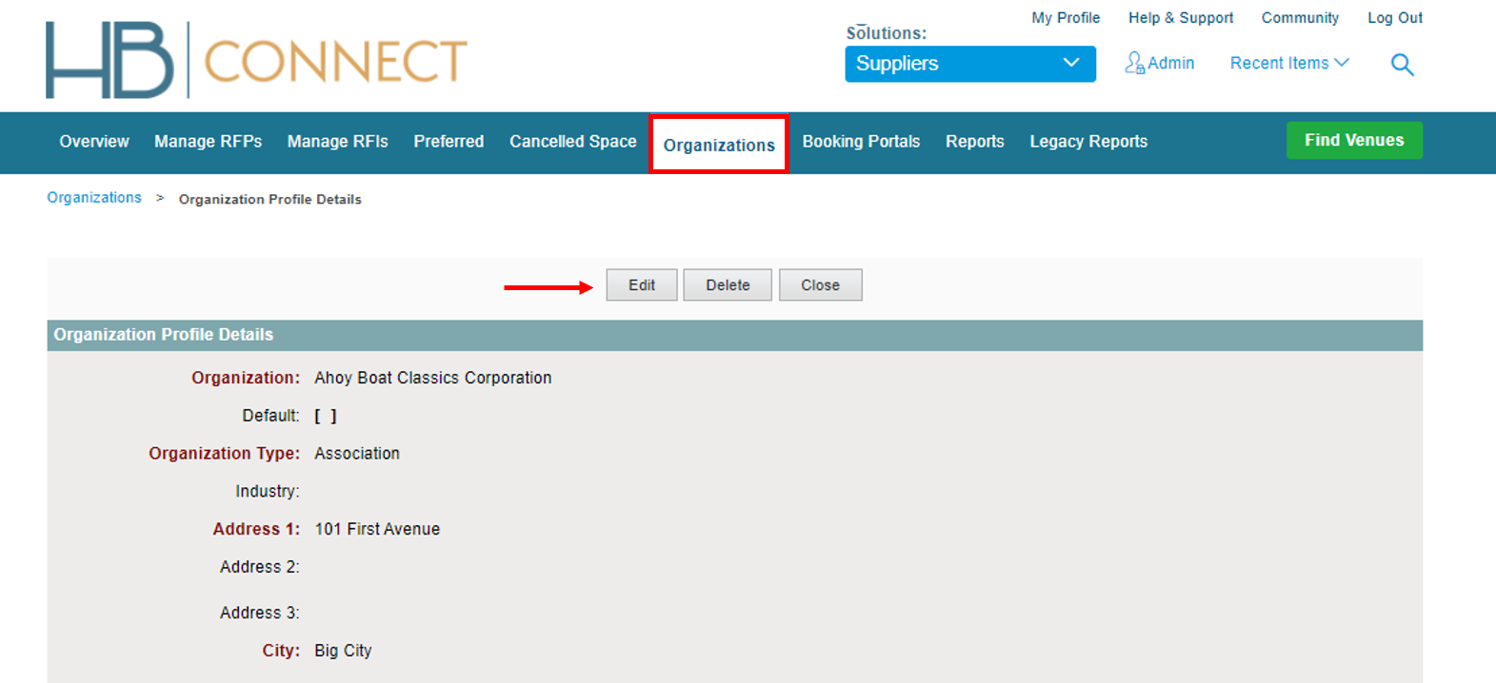Image resolution: width=1496 pixels, height=683 pixels.
Task: Go to the Overview tab
Action: pos(93,142)
